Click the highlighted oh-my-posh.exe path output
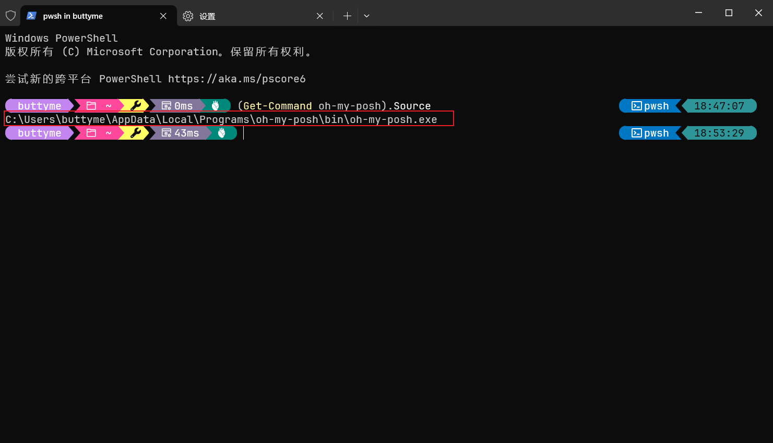773x443 pixels. (x=221, y=119)
